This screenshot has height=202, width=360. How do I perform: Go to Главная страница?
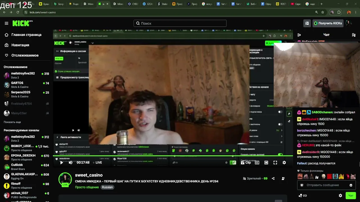coord(23,35)
